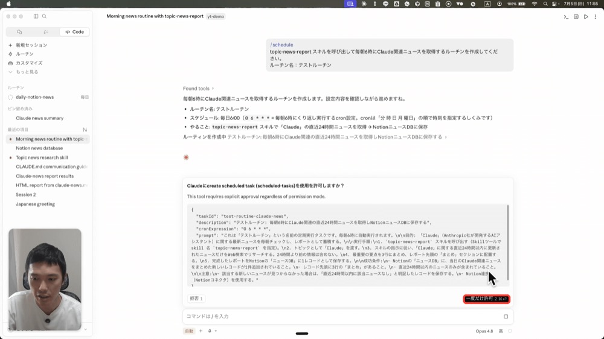Open Topic news research skill session
Screen dimensions: 604x339
(x=42, y=157)
